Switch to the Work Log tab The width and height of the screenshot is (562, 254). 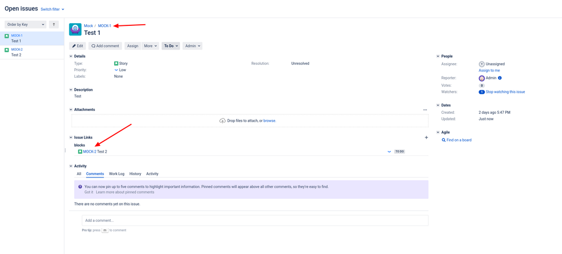[x=117, y=174]
